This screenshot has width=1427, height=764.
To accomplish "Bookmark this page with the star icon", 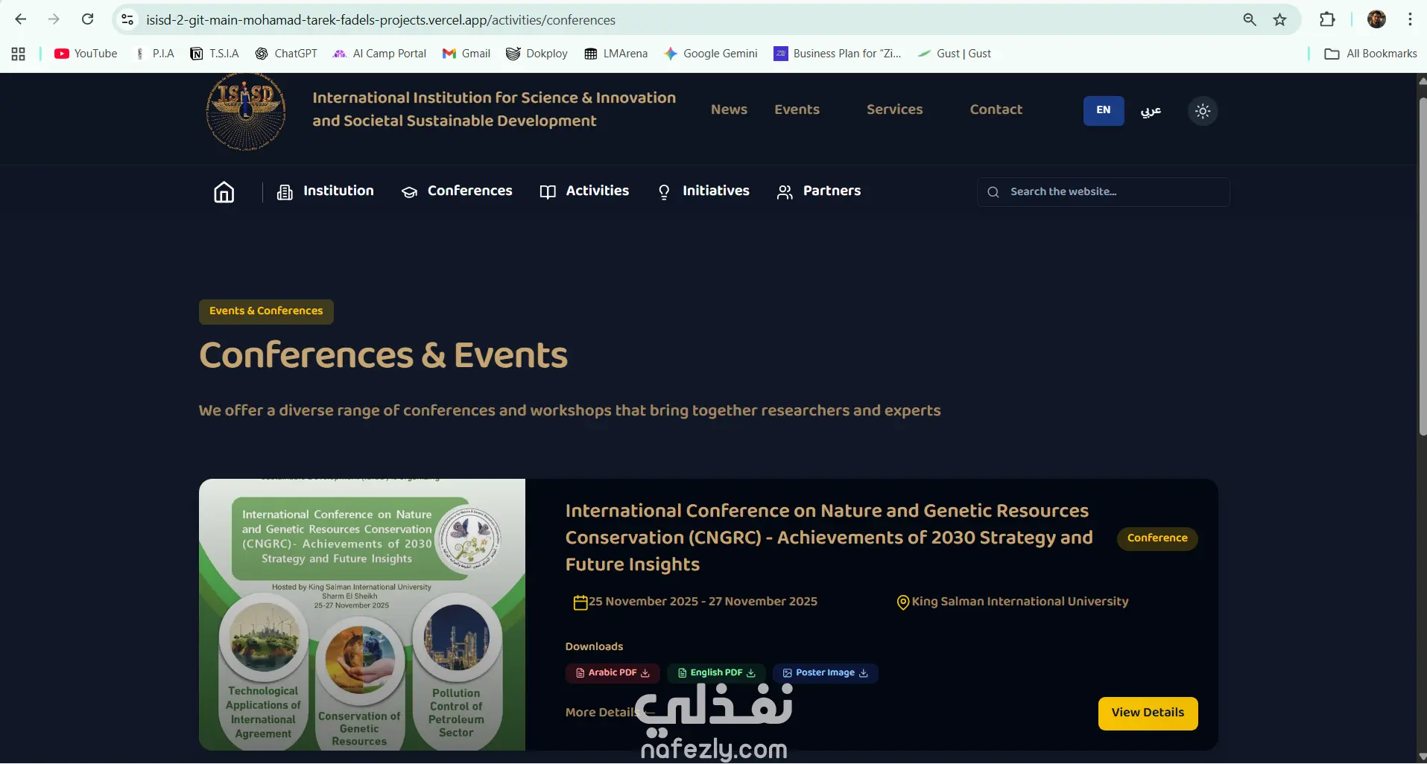I will (x=1279, y=19).
